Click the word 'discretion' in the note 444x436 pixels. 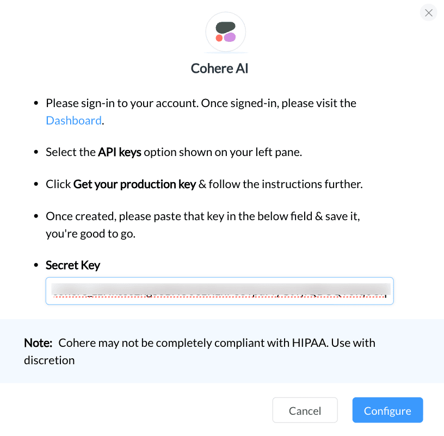click(50, 360)
